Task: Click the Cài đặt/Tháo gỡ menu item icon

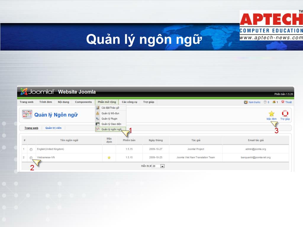Action: (98, 108)
